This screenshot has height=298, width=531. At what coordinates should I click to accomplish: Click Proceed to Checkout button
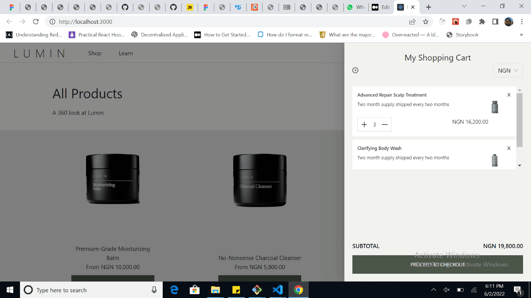(x=437, y=264)
